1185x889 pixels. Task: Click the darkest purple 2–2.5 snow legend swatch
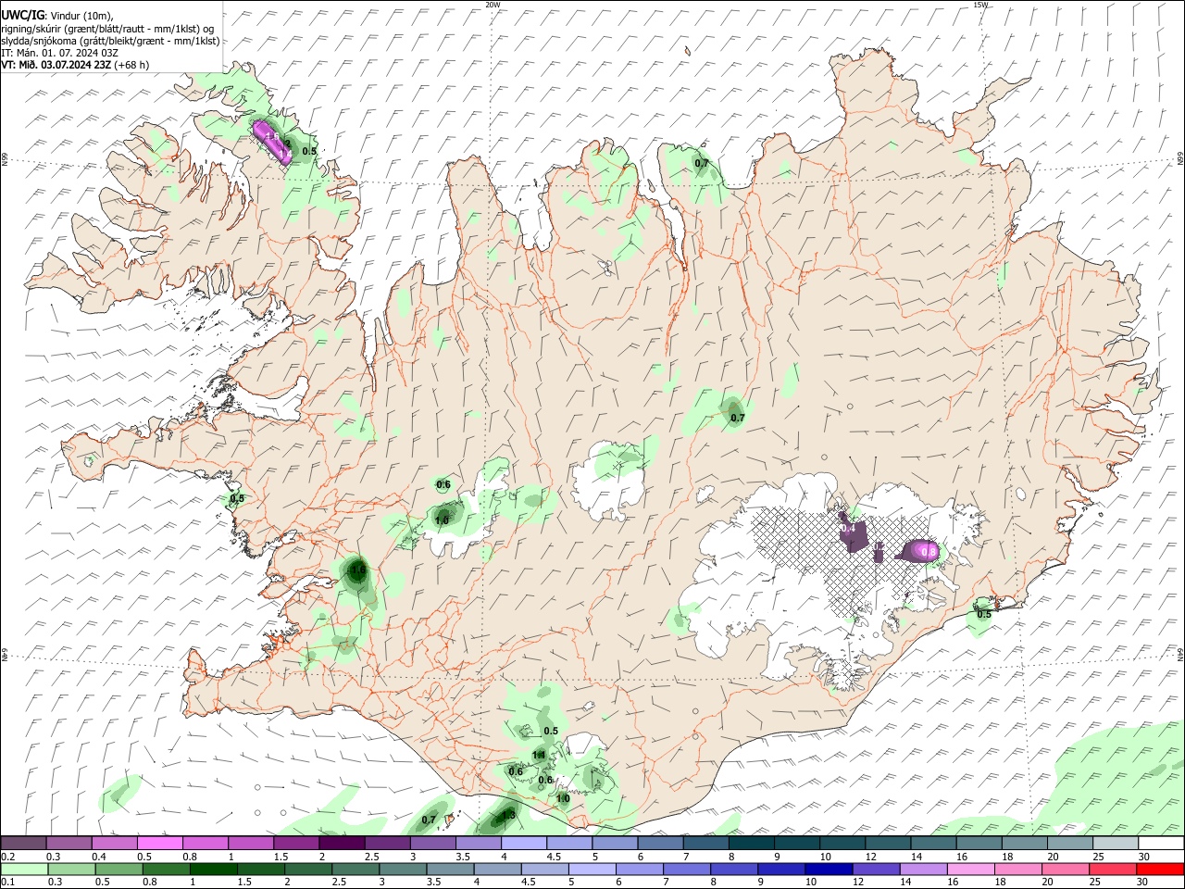pyautogui.click(x=342, y=843)
